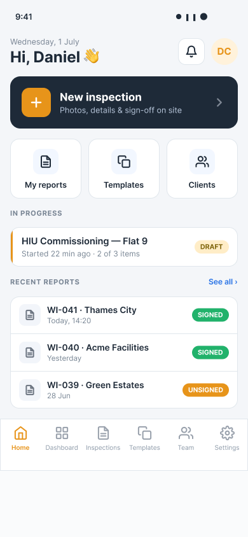The width and height of the screenshot is (248, 537).
Task: Tap the orange plus icon
Action: (36, 102)
